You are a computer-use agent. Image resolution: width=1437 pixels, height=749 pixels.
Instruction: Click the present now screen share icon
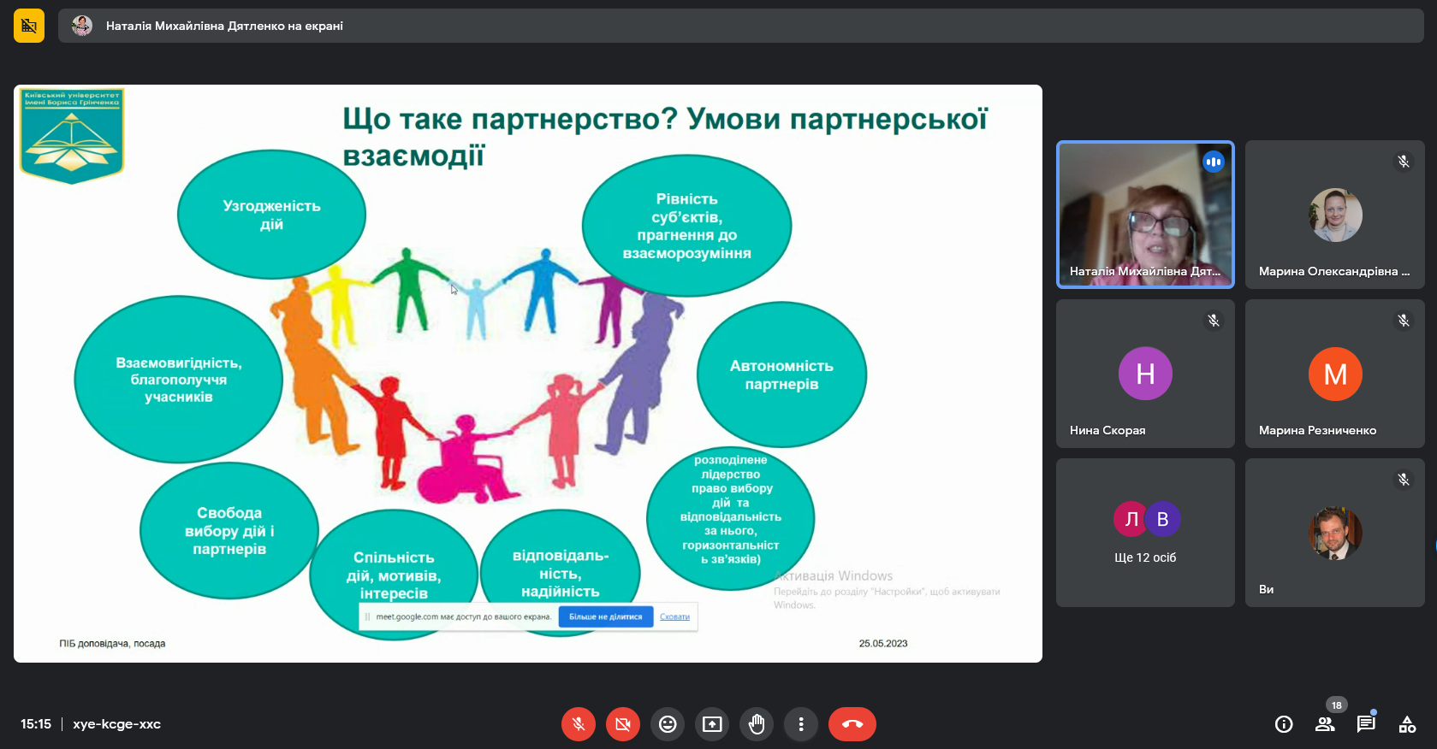tap(712, 724)
